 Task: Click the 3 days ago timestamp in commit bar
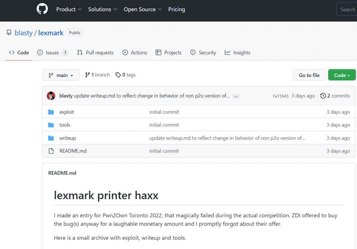303,96
